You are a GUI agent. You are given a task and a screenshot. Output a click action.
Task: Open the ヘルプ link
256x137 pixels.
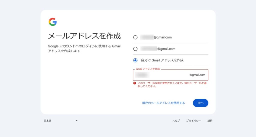(176, 121)
